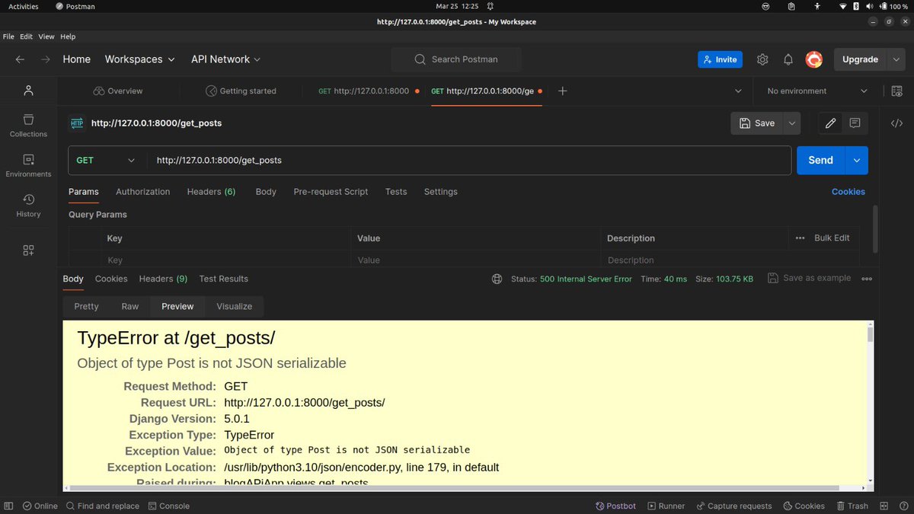Open response Headers (9) tab
Image resolution: width=914 pixels, height=514 pixels.
(x=163, y=279)
